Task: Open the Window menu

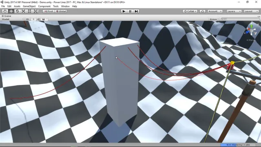Action: click(x=65, y=6)
